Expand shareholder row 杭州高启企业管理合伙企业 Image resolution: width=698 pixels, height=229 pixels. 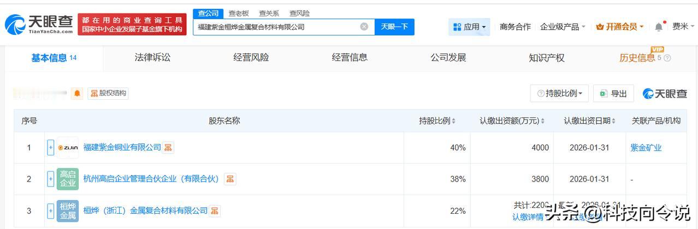coord(51,179)
